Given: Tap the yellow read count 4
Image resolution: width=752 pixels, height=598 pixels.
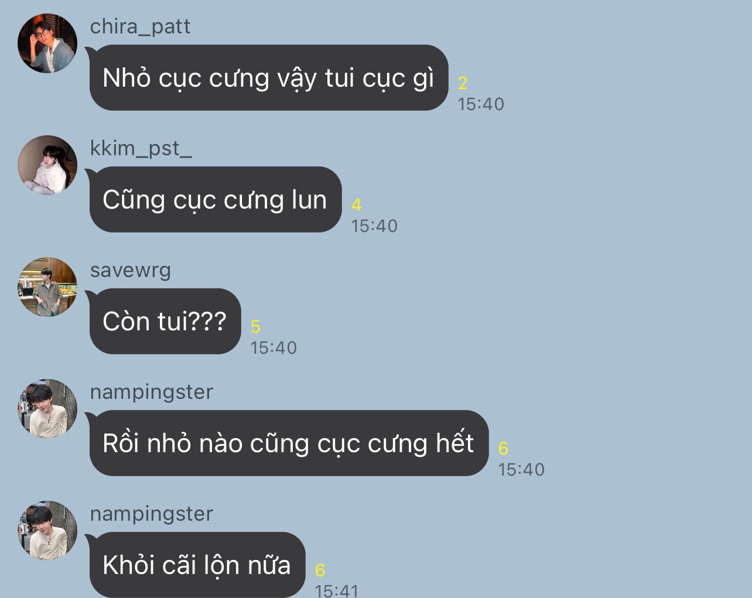Looking at the screenshot, I should [x=356, y=205].
